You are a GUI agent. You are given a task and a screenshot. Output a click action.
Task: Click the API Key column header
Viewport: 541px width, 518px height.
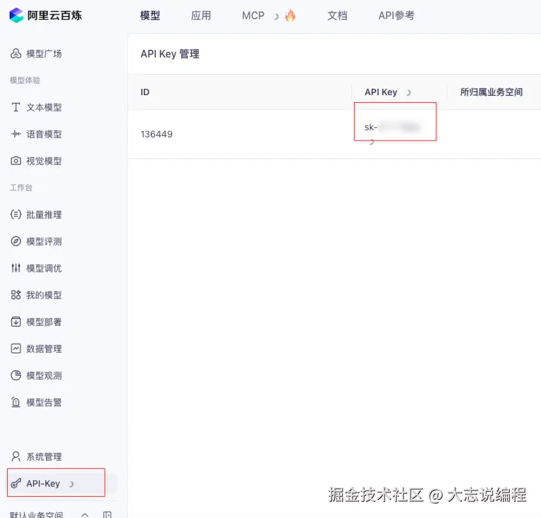pyautogui.click(x=381, y=92)
